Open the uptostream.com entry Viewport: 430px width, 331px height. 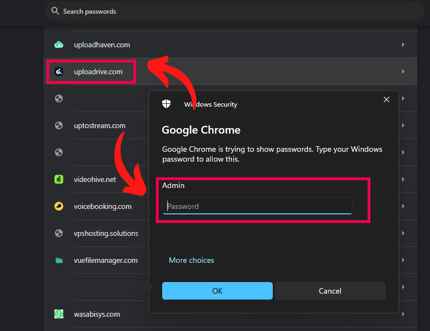pyautogui.click(x=100, y=125)
